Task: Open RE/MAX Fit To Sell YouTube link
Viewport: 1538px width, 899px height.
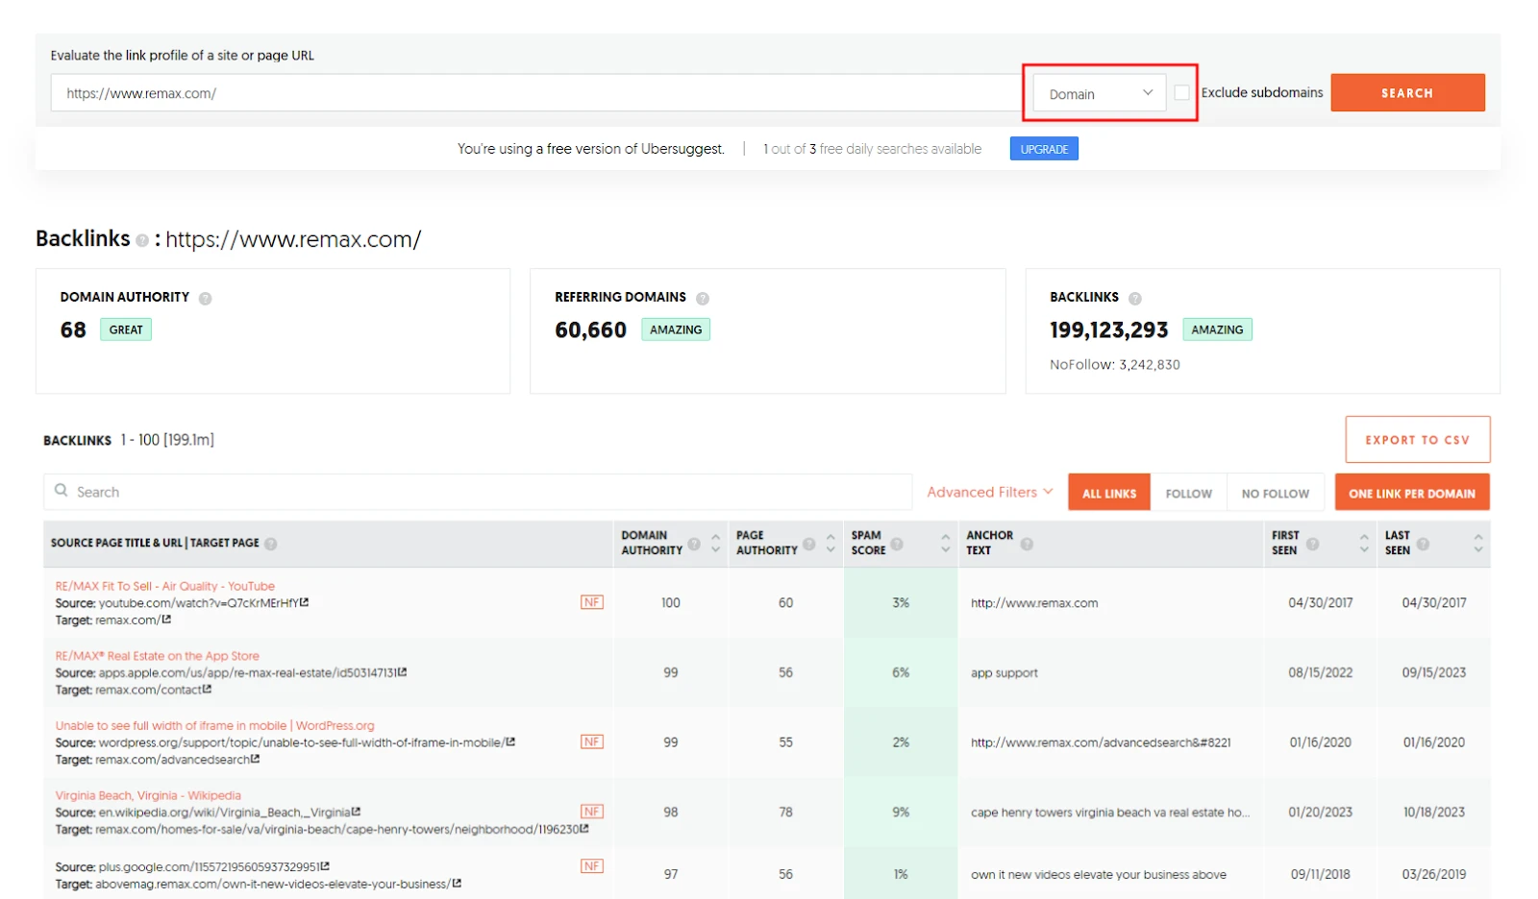Action: [165, 586]
